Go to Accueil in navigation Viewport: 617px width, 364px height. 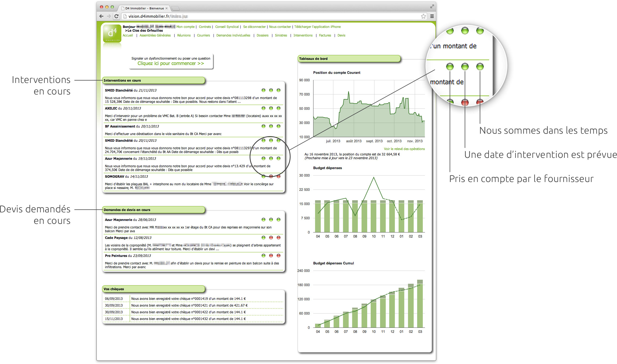coord(128,35)
